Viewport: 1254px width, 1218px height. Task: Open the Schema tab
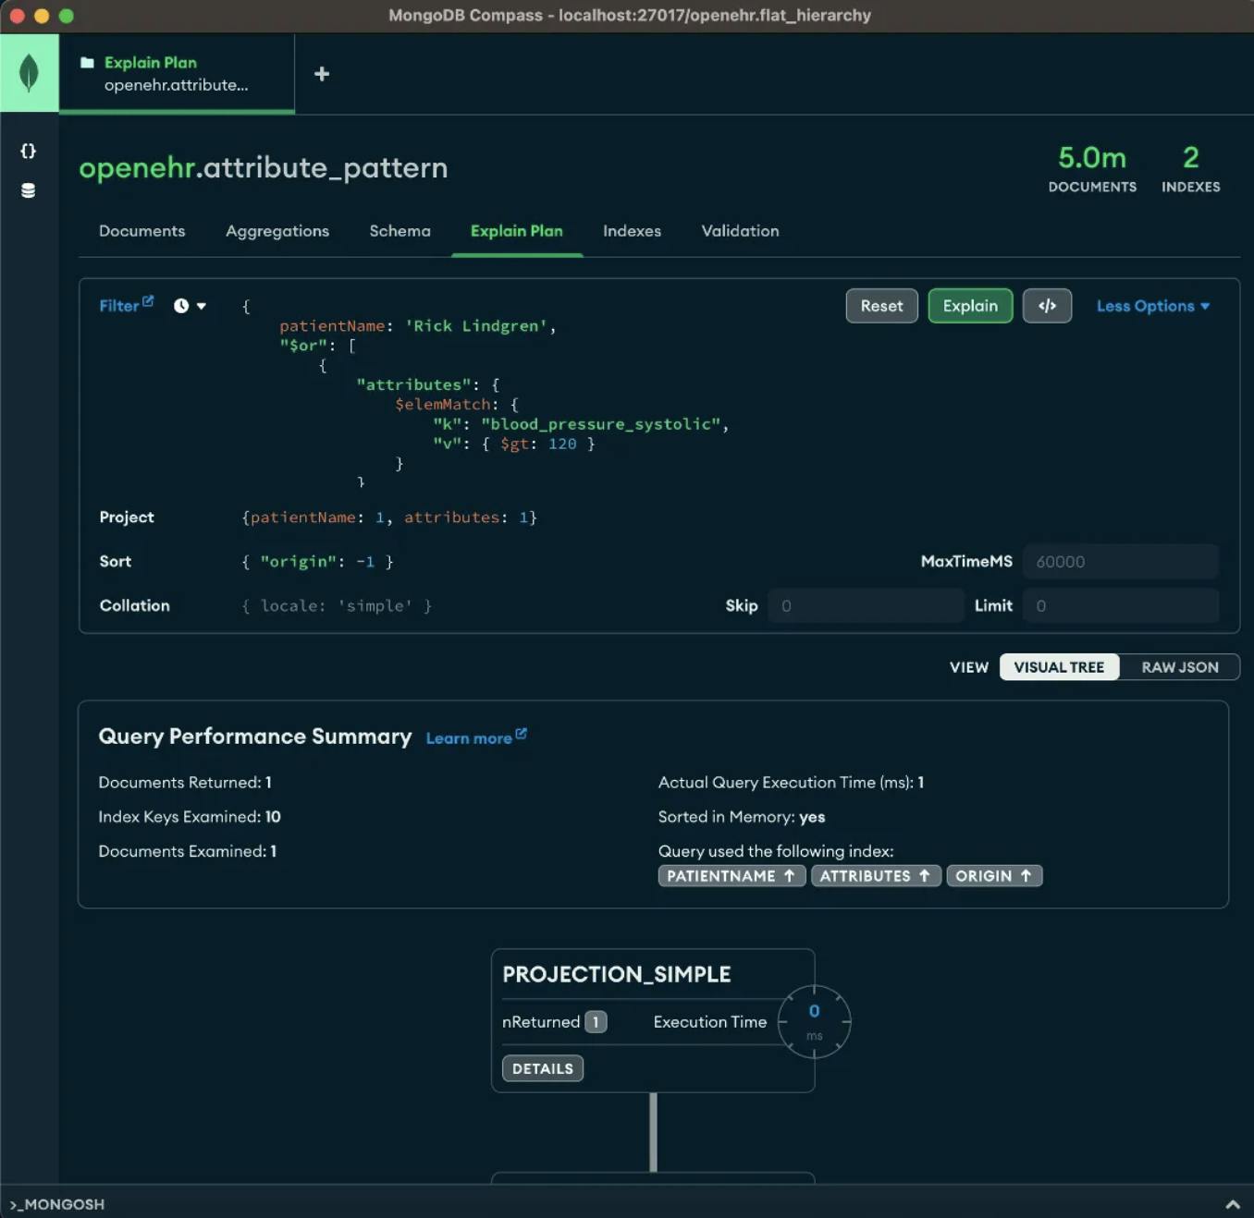(400, 231)
